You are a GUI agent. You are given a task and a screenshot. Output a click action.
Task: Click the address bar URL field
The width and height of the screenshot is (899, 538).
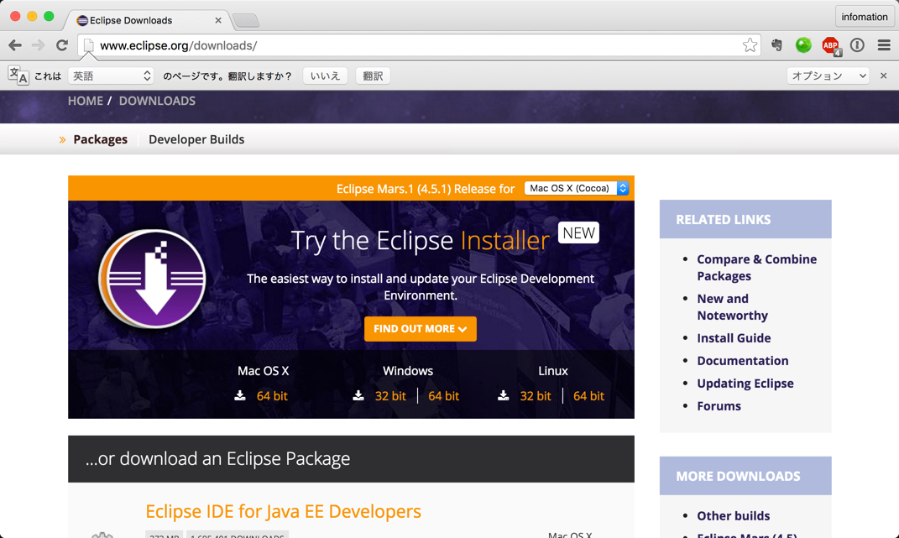coord(419,45)
